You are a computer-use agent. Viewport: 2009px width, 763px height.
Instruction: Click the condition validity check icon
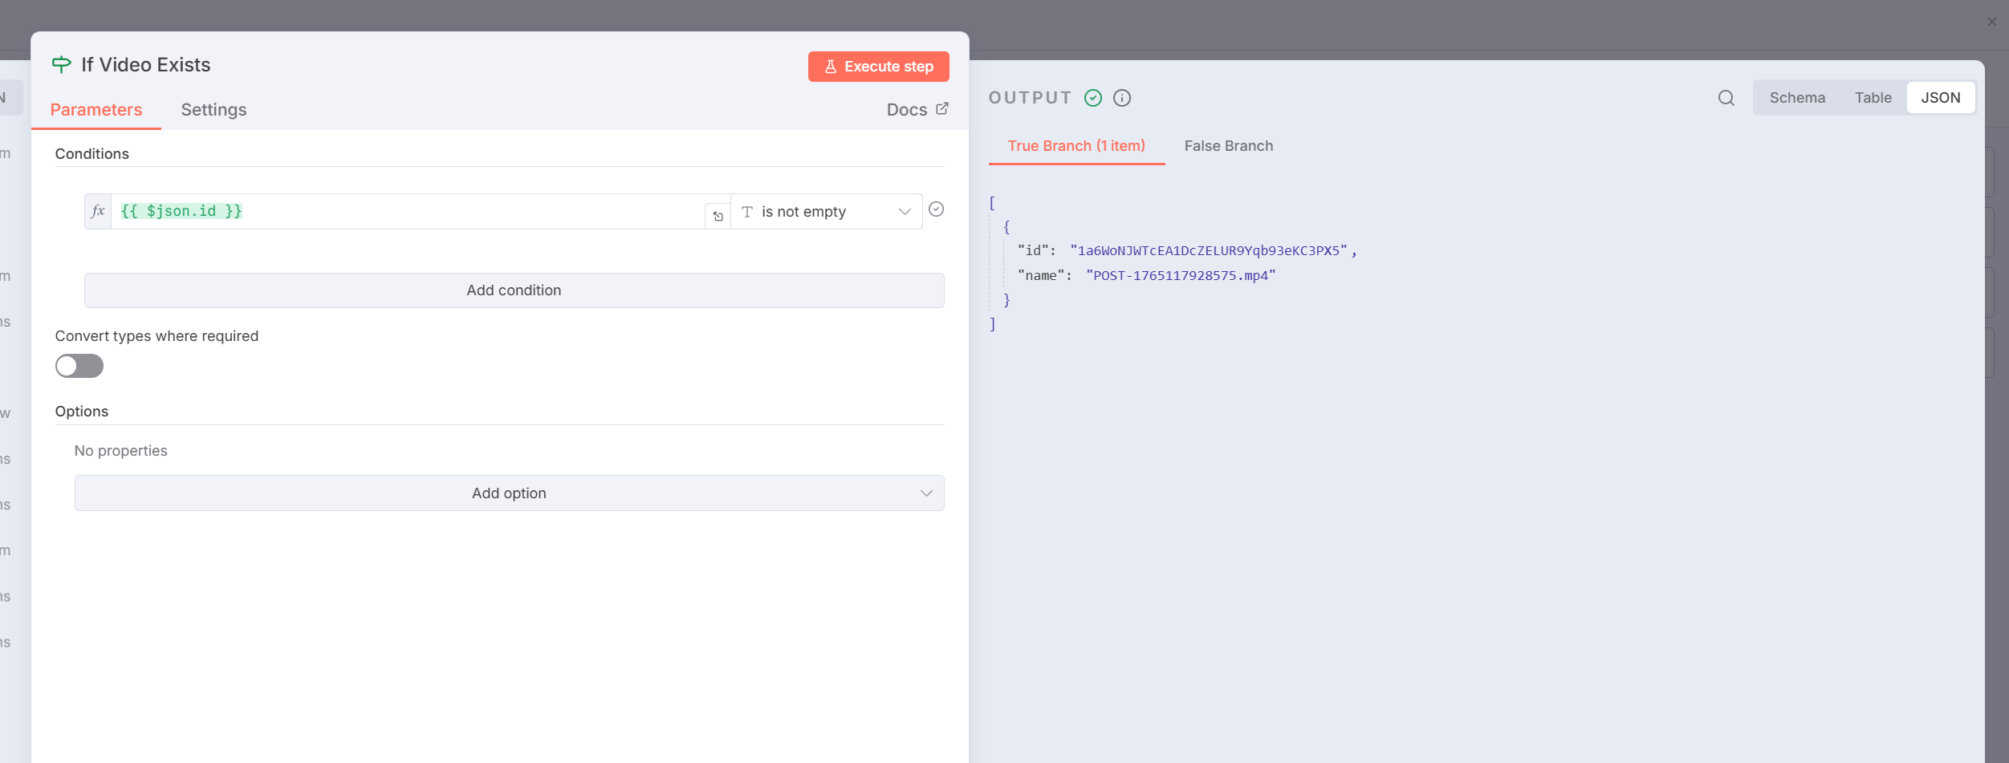point(936,209)
